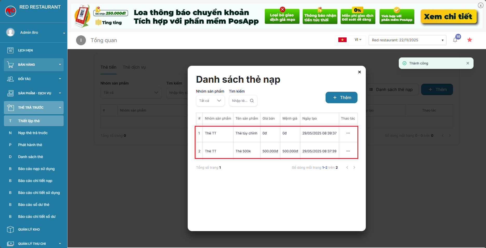Screen dimensions: 486x248
Task: Click Xem chi tiết banner button
Action: point(448,17)
